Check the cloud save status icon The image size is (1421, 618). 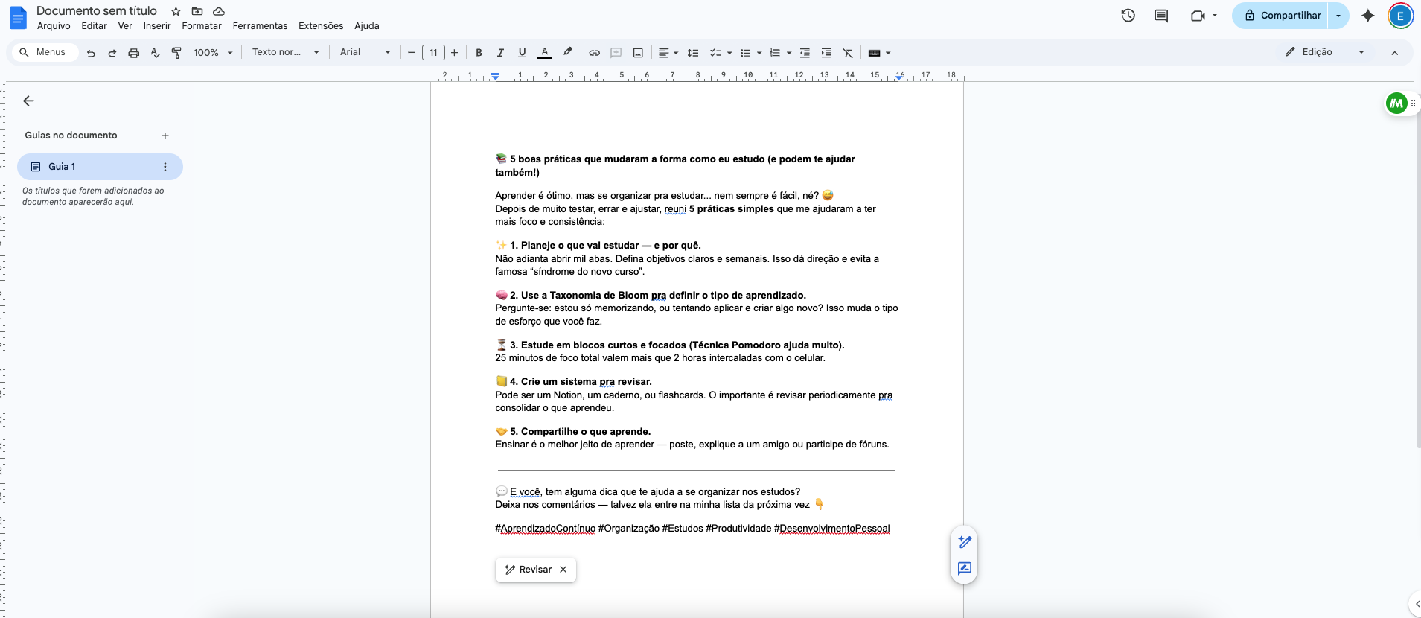pyautogui.click(x=219, y=11)
